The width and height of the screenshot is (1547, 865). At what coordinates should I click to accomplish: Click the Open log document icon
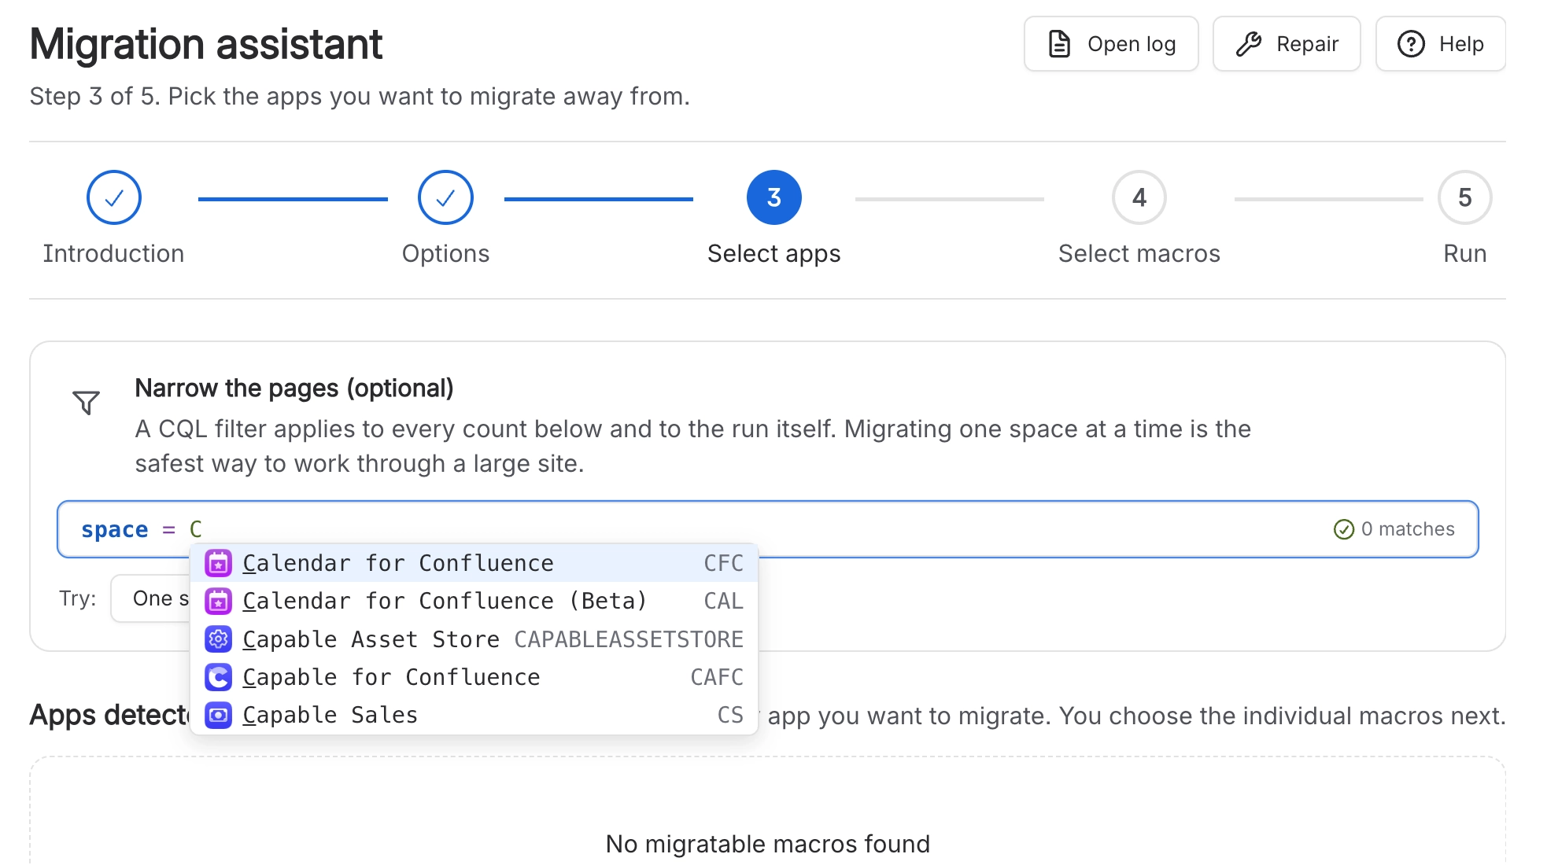[x=1059, y=44]
